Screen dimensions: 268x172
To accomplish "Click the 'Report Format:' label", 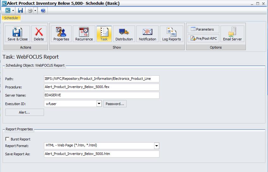I will click(17, 146).
